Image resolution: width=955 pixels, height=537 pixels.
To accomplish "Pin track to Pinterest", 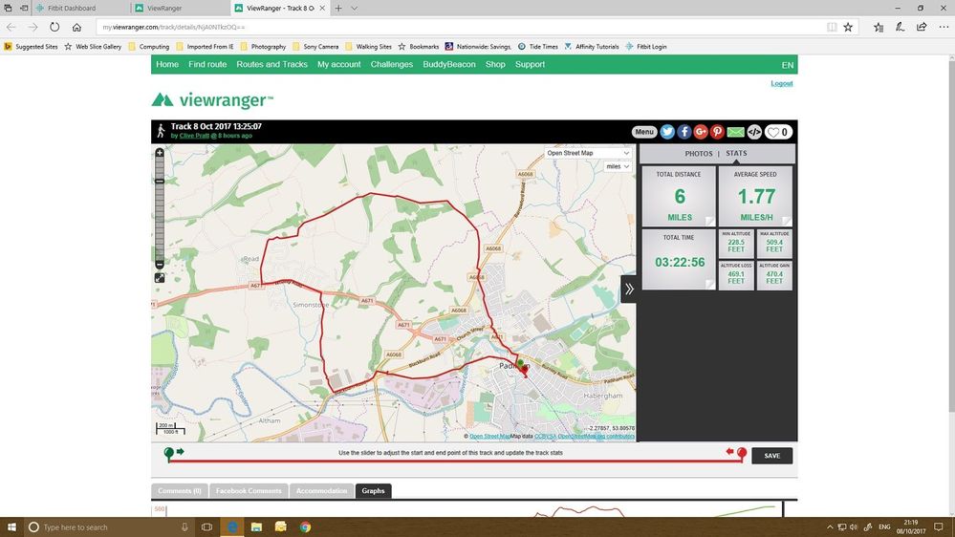I will (x=717, y=132).
